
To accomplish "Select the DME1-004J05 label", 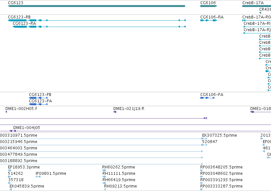I will point(27,128).
